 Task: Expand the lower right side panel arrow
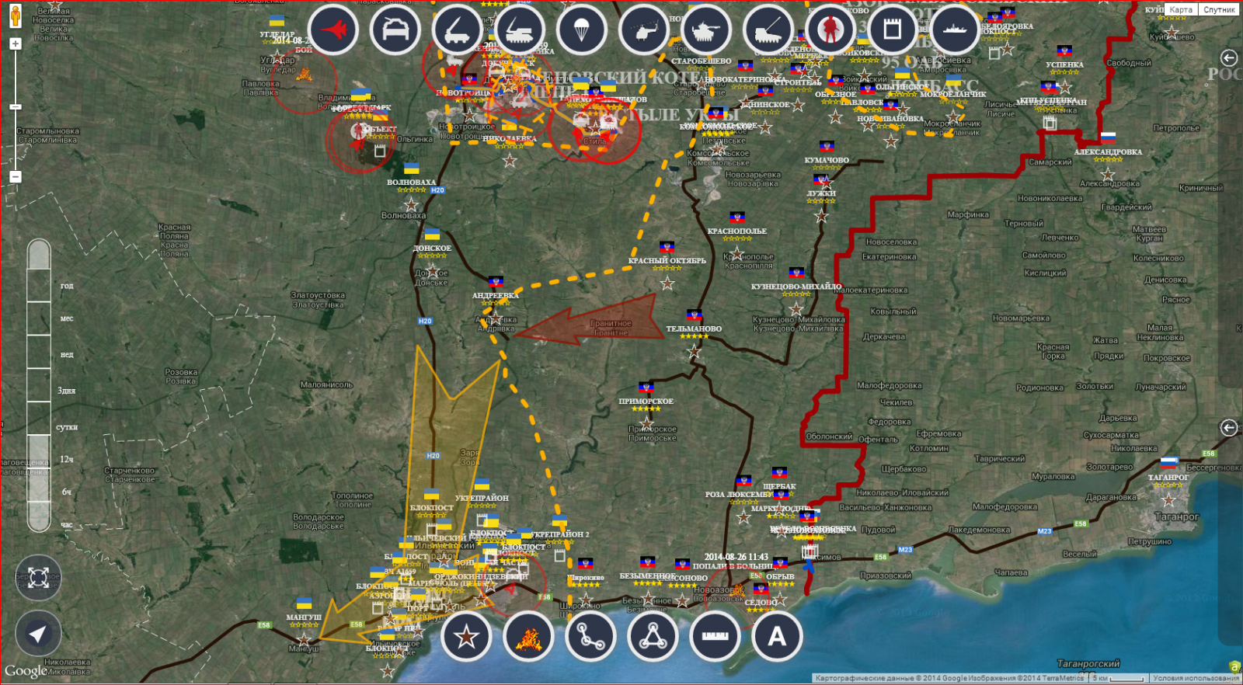tap(1228, 427)
